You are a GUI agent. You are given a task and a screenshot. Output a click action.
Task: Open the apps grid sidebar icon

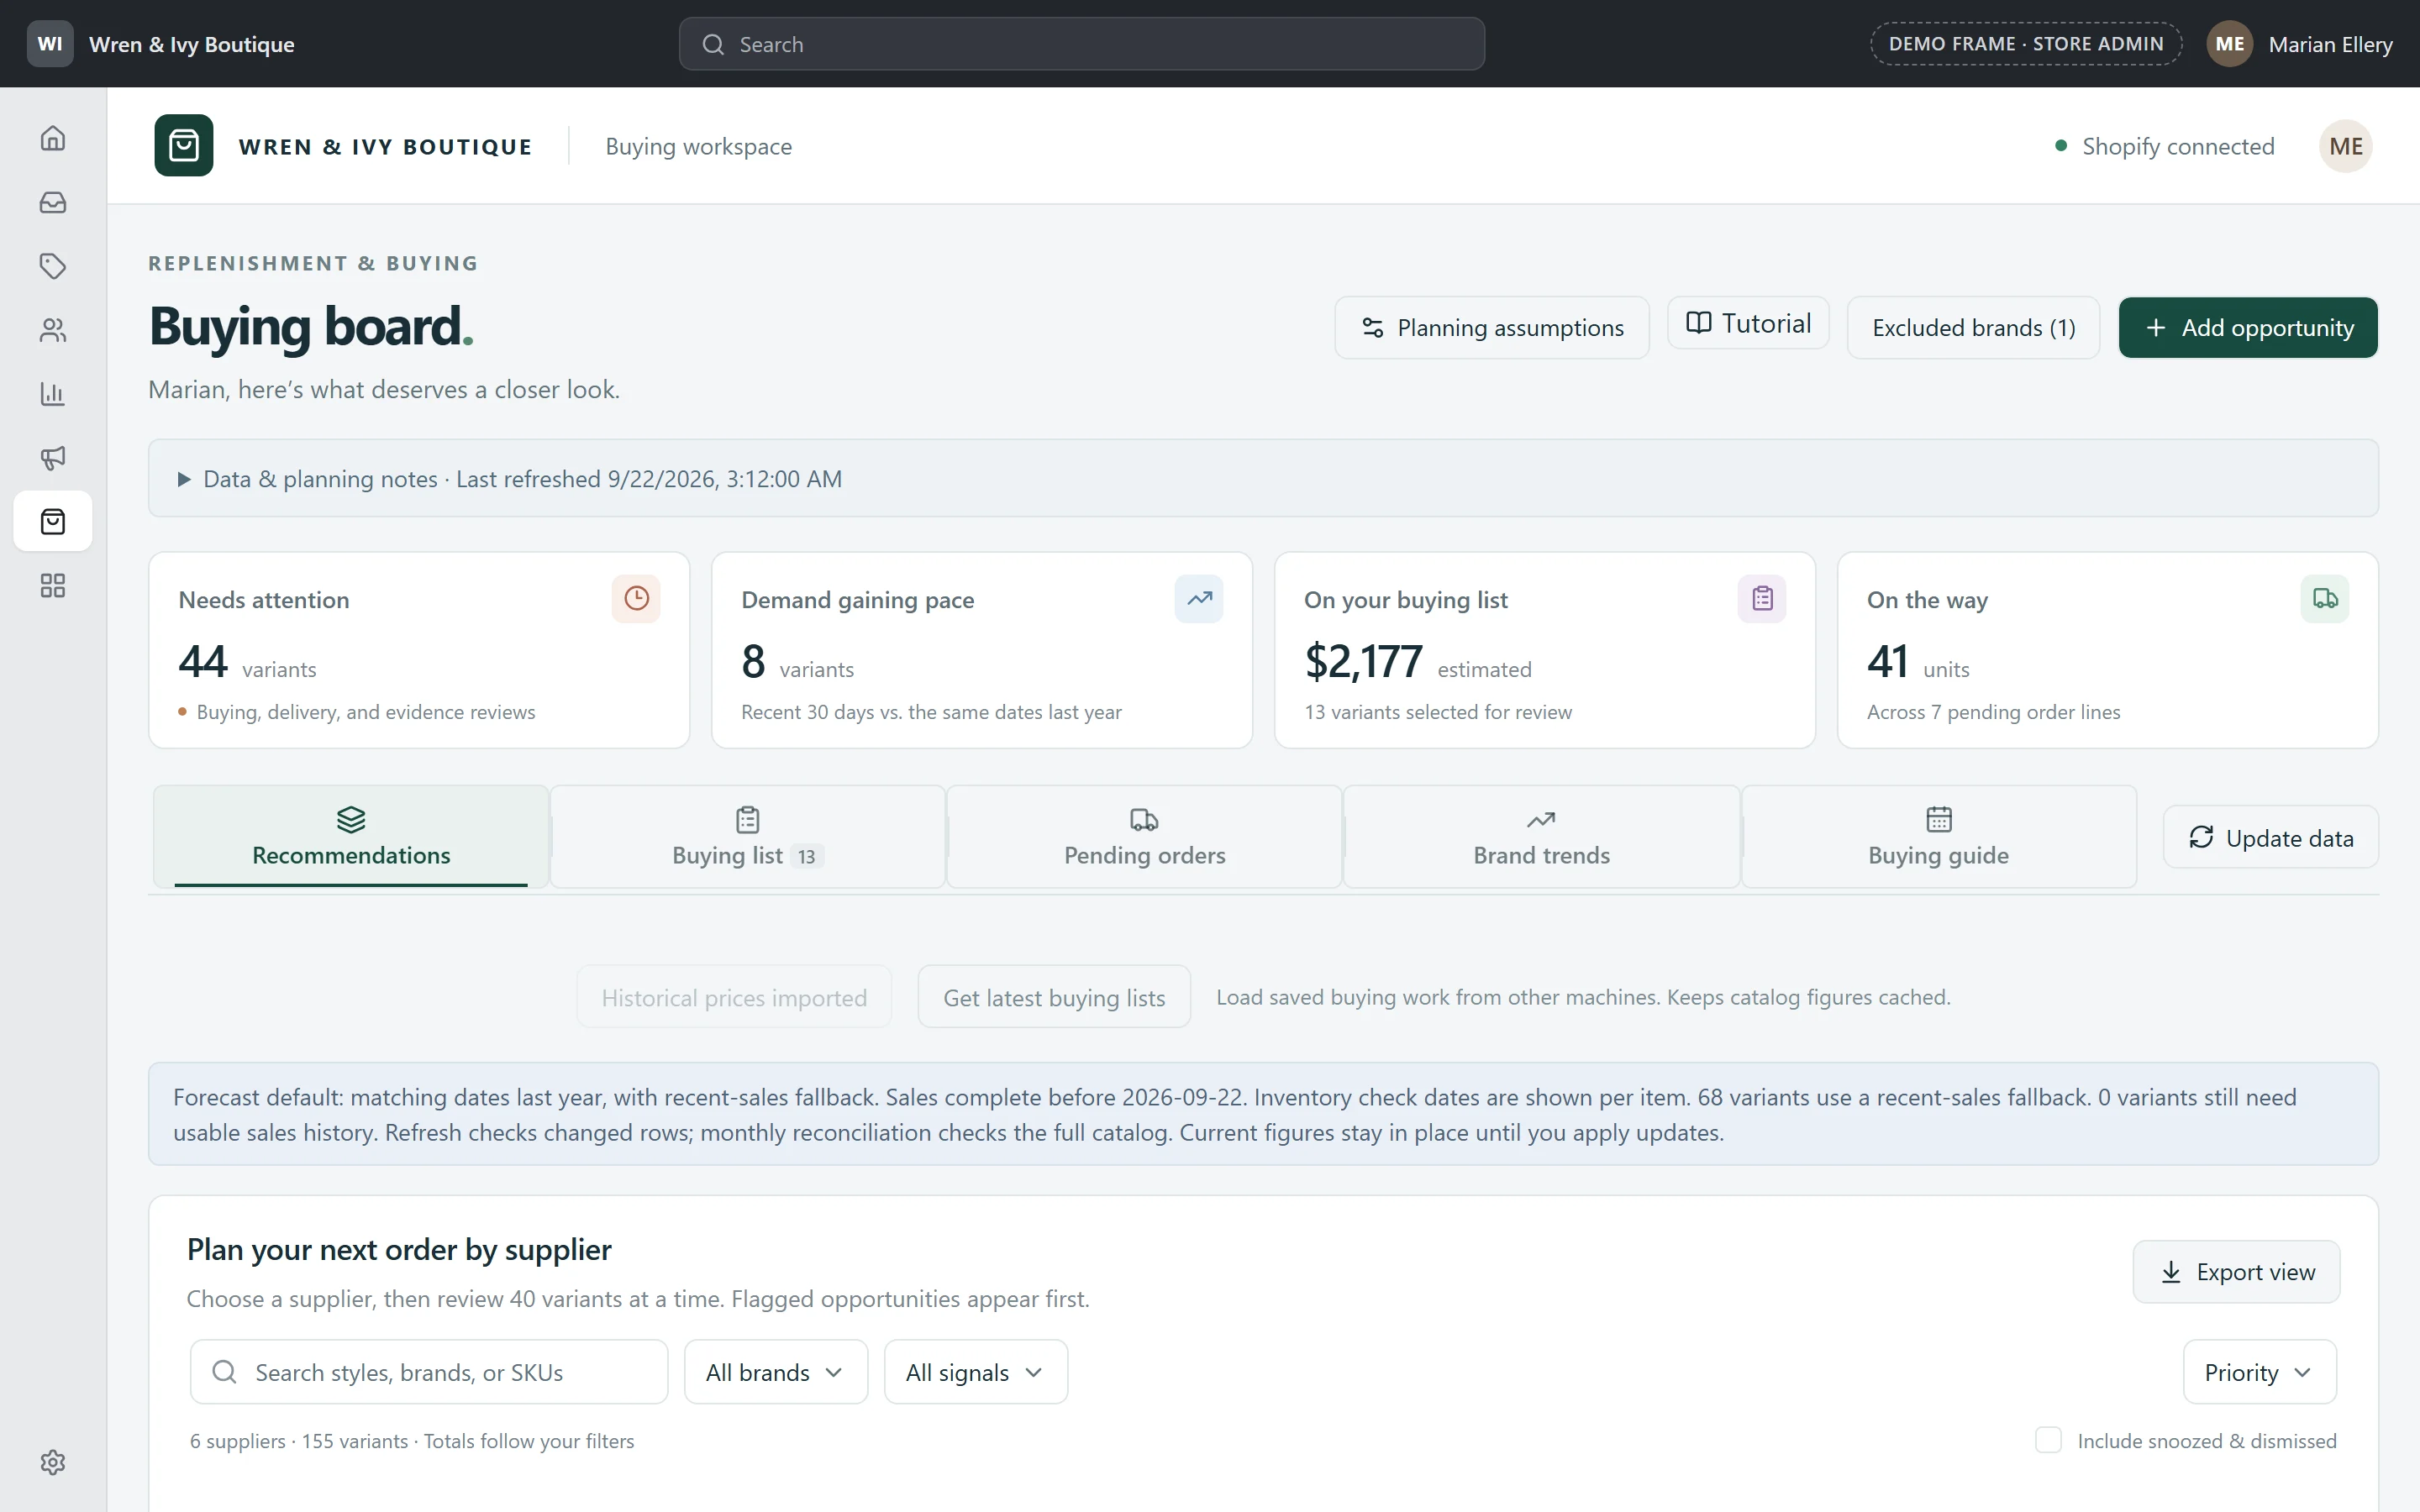(53, 585)
